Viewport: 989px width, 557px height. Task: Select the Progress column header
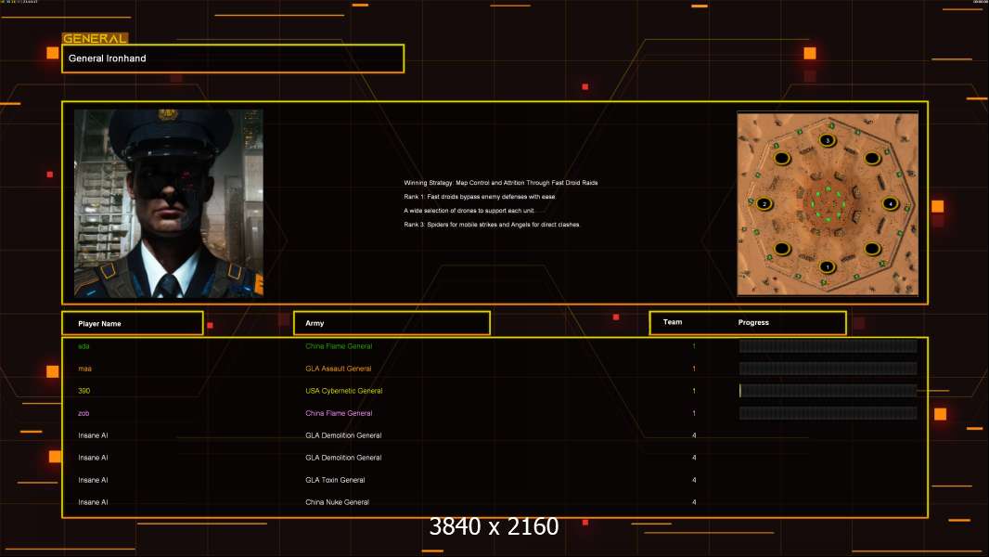[x=753, y=322]
